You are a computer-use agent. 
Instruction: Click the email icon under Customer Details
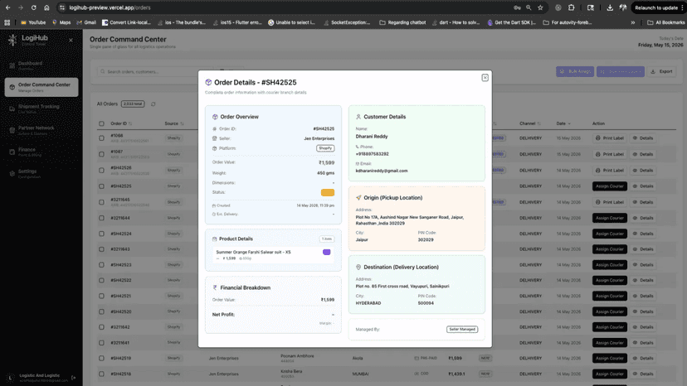358,164
